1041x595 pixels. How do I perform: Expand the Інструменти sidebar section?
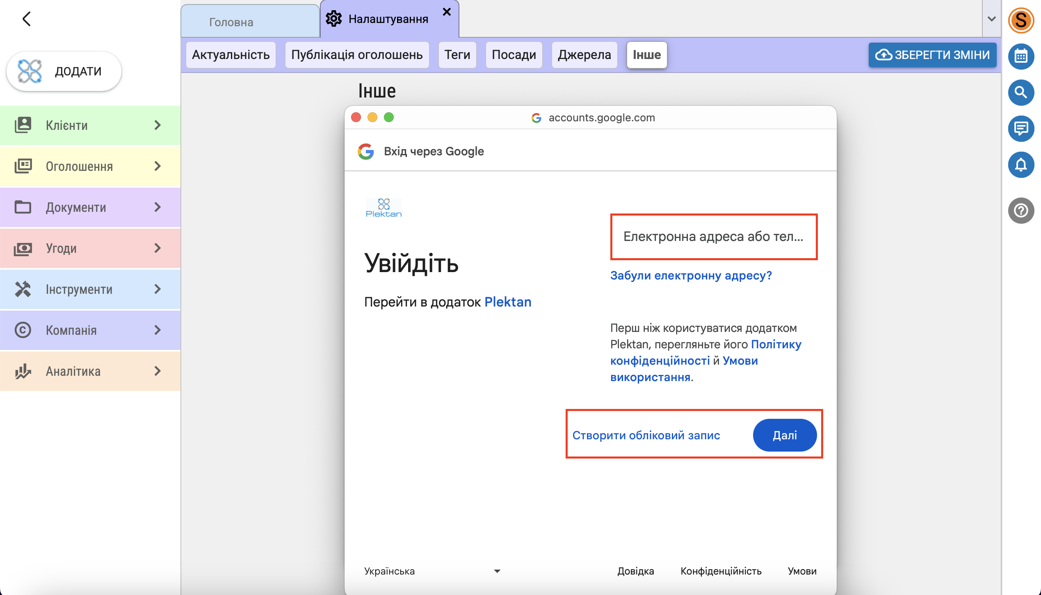pyautogui.click(x=90, y=289)
